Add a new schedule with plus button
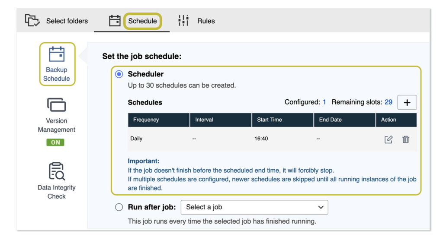443x237 pixels. point(407,102)
